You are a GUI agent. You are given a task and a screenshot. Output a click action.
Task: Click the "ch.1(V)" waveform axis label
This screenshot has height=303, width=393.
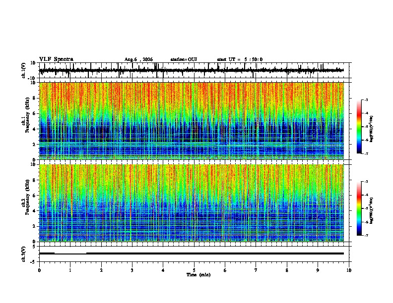coord(24,70)
